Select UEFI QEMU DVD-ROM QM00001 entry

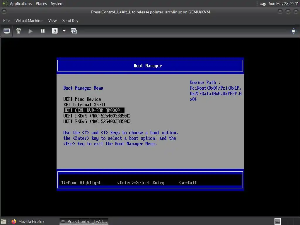click(94, 110)
